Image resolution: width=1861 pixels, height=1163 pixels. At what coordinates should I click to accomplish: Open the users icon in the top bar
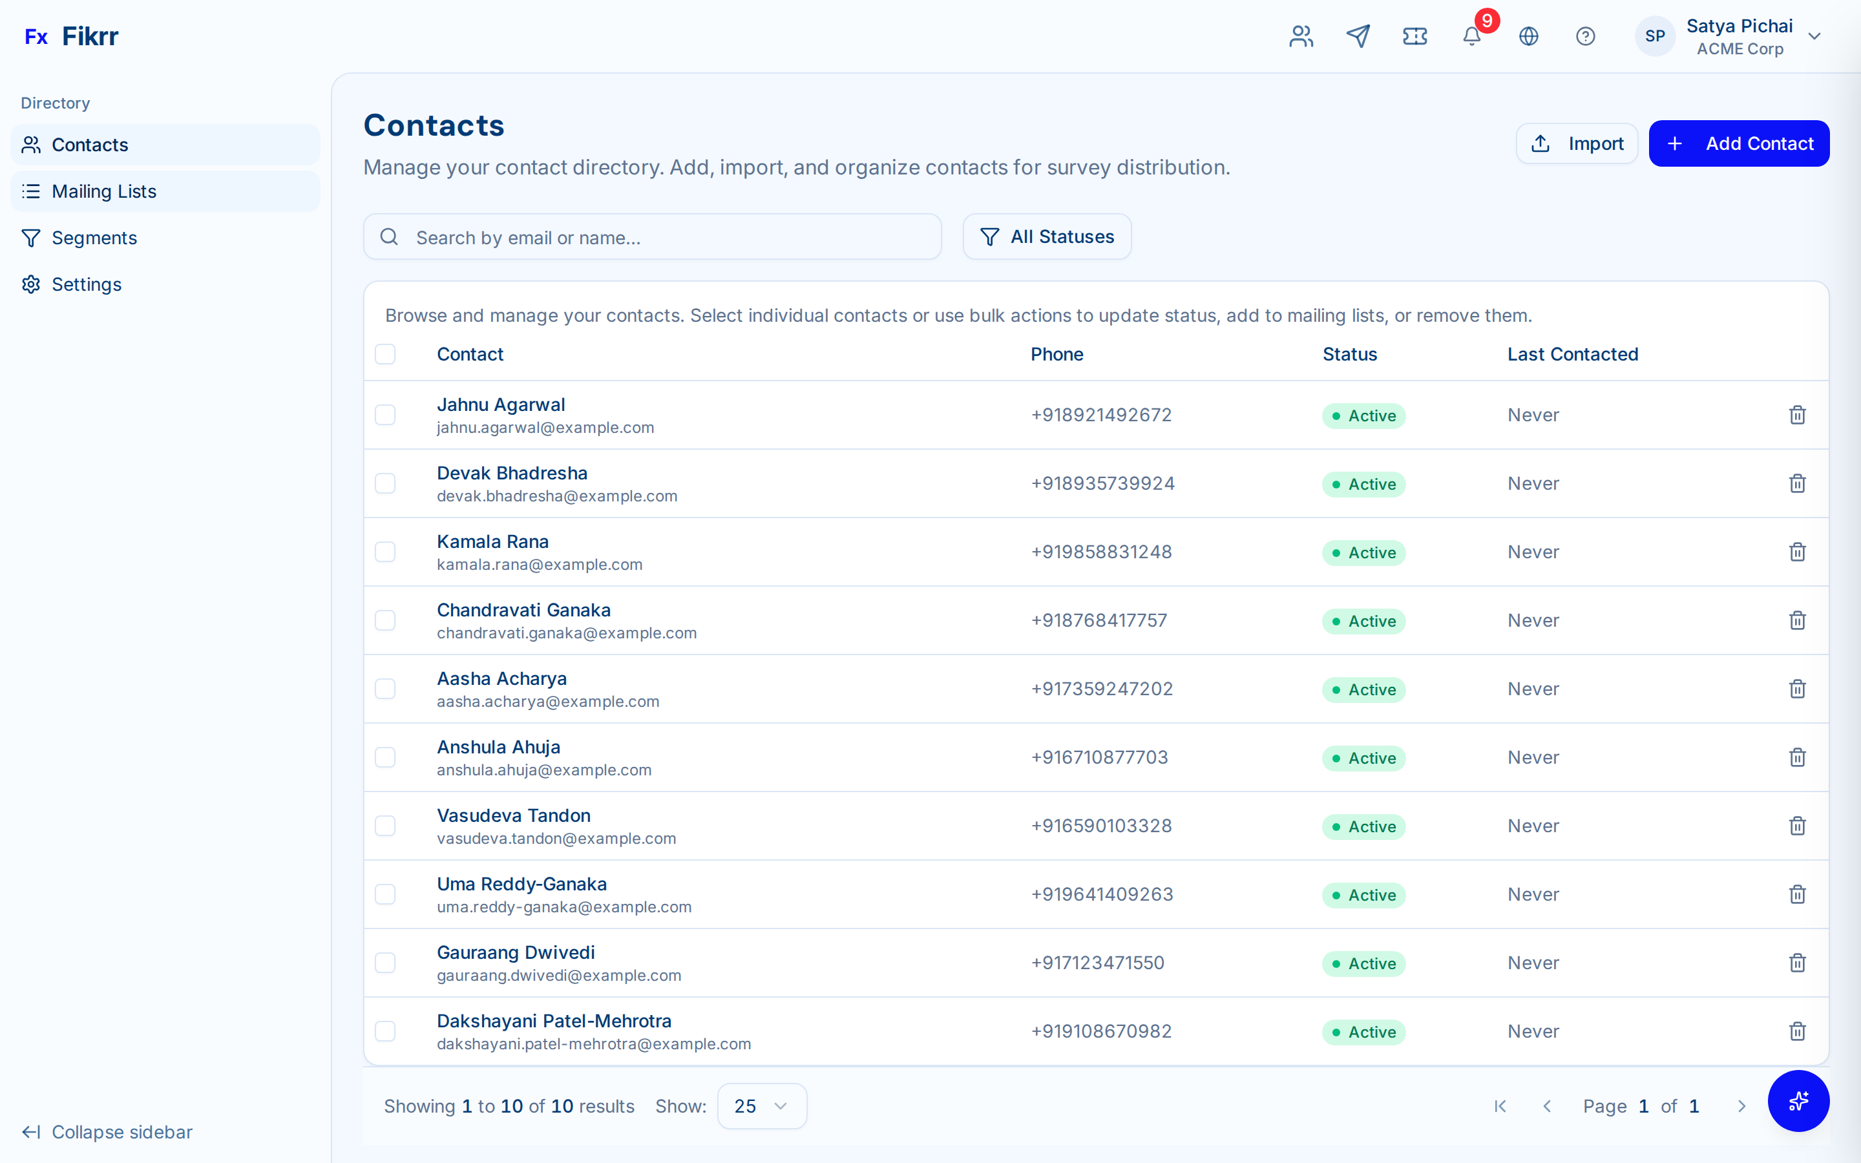pyautogui.click(x=1300, y=36)
